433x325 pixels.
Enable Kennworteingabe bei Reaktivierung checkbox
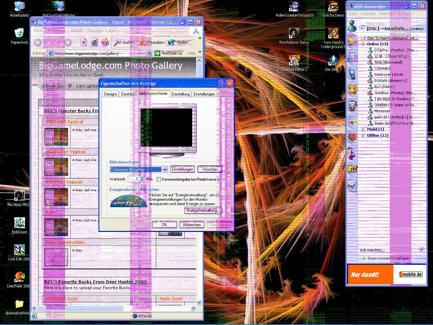[159, 179]
